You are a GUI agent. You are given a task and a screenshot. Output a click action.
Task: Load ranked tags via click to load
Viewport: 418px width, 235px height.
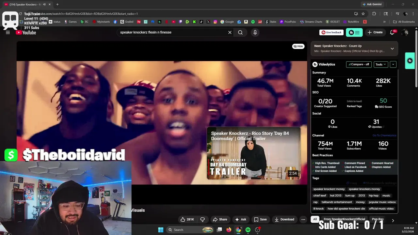354,102
